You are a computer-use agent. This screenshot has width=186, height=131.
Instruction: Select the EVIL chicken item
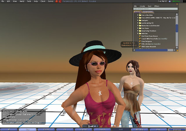click(x=151, y=44)
